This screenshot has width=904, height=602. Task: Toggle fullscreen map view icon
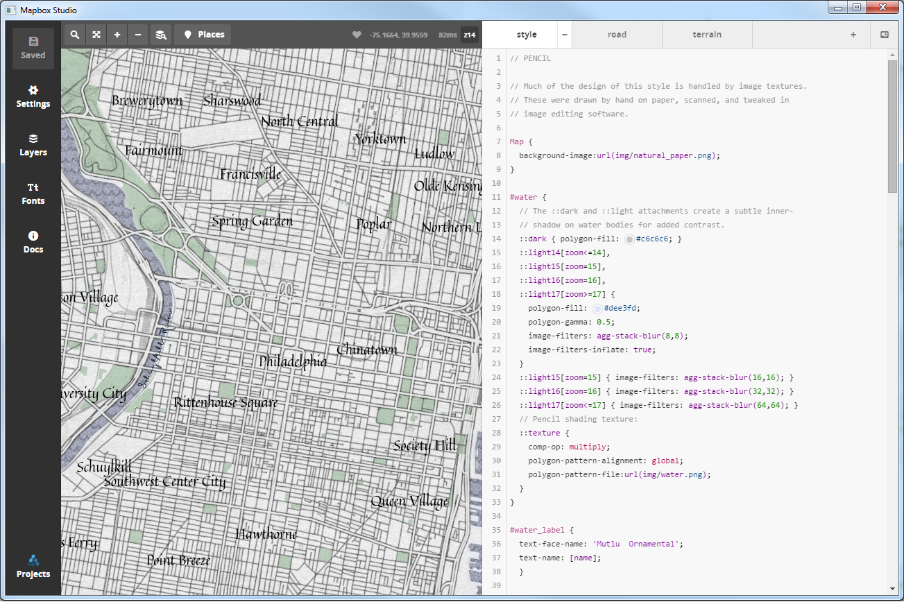click(96, 35)
